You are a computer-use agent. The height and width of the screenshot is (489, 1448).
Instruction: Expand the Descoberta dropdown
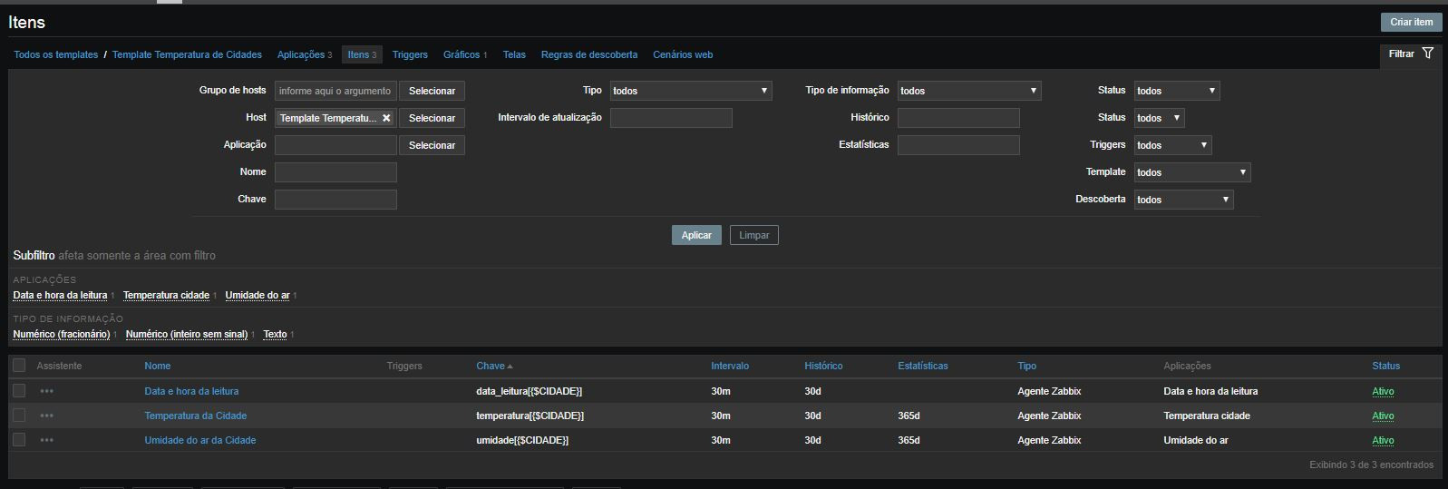[x=1183, y=200]
